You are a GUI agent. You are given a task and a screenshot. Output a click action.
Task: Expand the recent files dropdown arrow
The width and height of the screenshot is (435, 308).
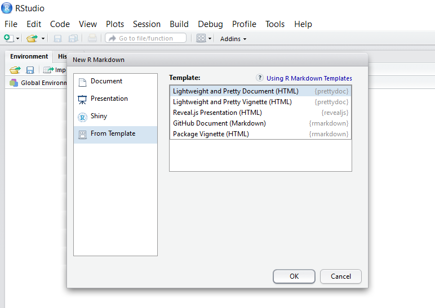coord(43,38)
